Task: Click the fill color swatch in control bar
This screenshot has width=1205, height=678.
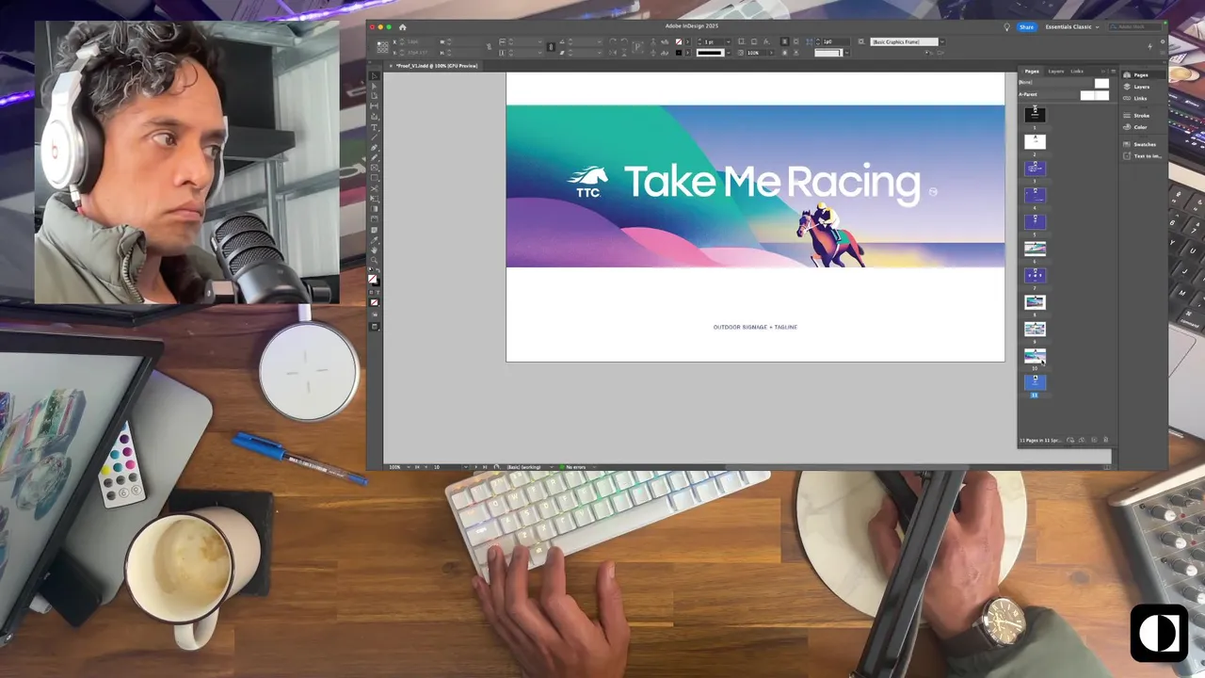Action: tap(679, 41)
